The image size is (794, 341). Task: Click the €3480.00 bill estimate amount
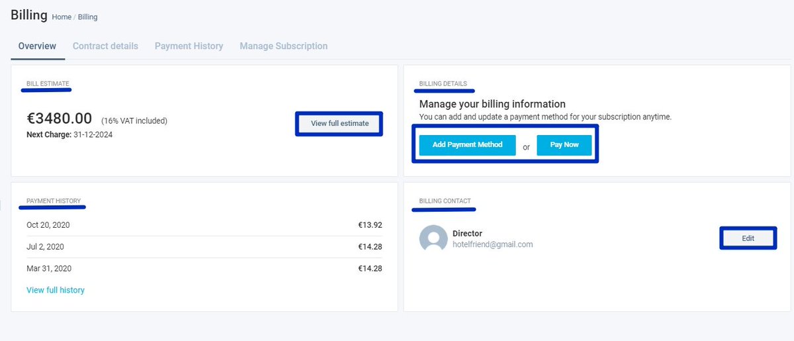(60, 119)
